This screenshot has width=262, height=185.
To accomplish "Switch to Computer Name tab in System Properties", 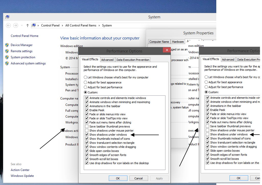I will tap(159, 42).
